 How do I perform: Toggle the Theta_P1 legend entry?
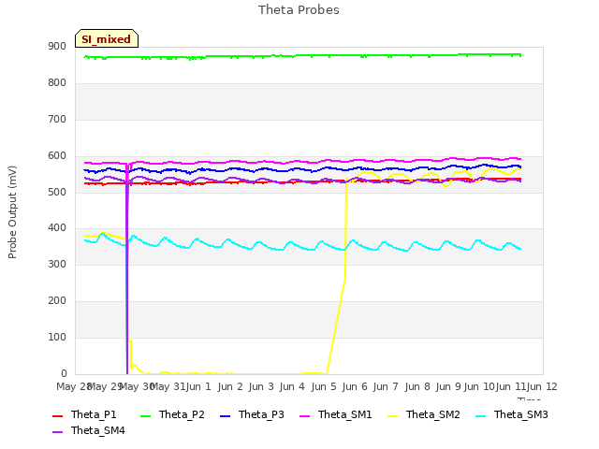[84, 414]
